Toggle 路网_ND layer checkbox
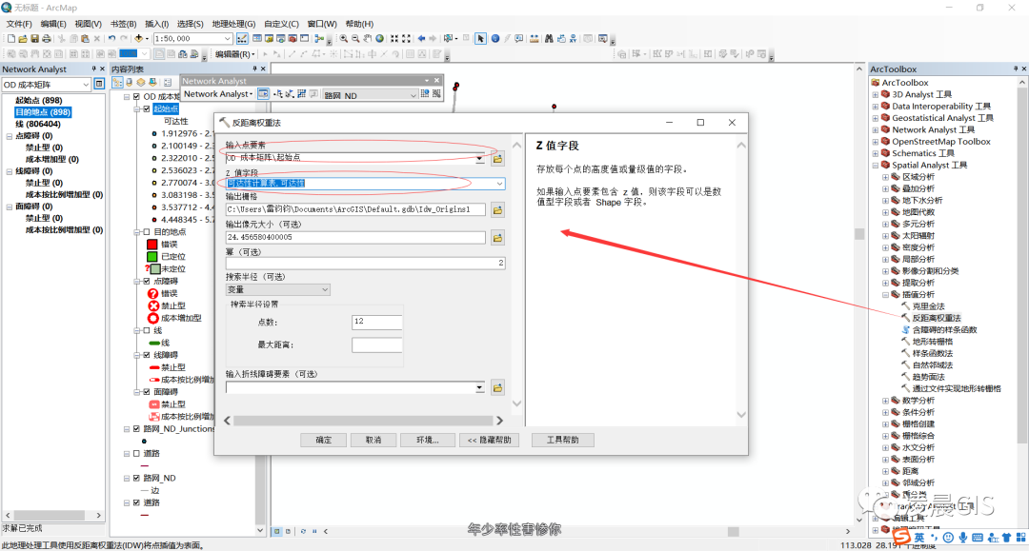 click(x=136, y=479)
